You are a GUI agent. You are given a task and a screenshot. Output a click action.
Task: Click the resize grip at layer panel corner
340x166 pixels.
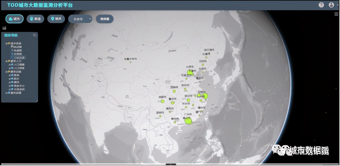point(37,101)
